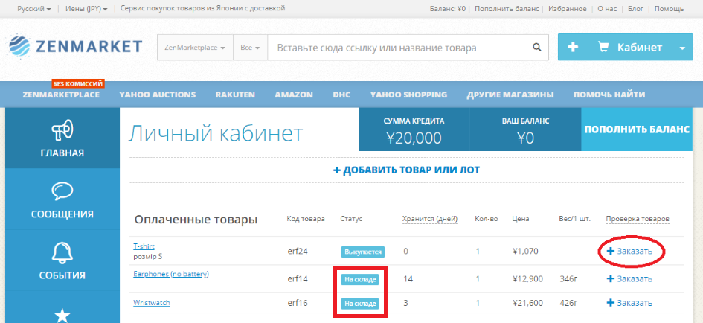Select the DHC menu item

(341, 95)
